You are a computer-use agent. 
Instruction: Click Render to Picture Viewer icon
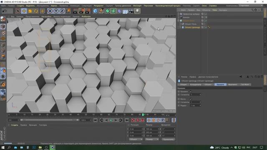pos(82,11)
